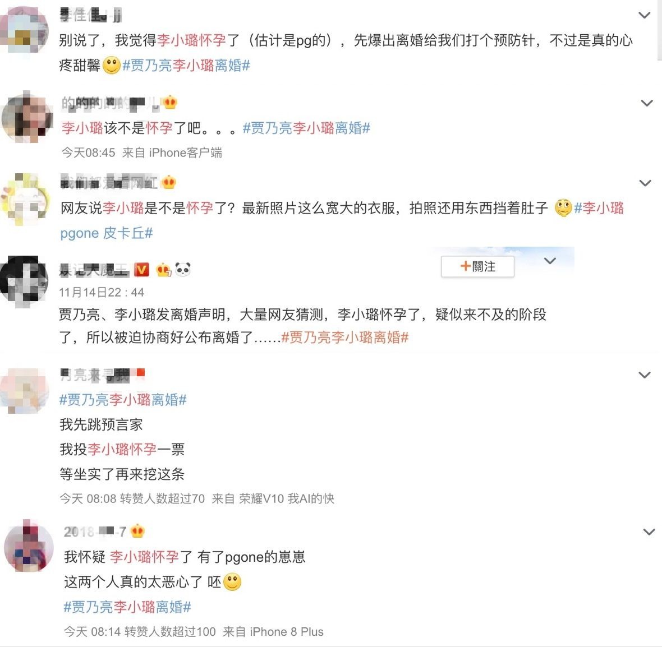Open first post's #贾乃亮李小璐离婚# hashtag

pyautogui.click(x=186, y=66)
